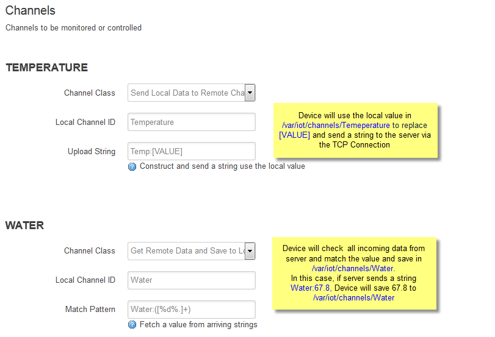Focus the Temperature Local Channel ID field
The height and width of the screenshot is (337, 495).
[x=191, y=122]
